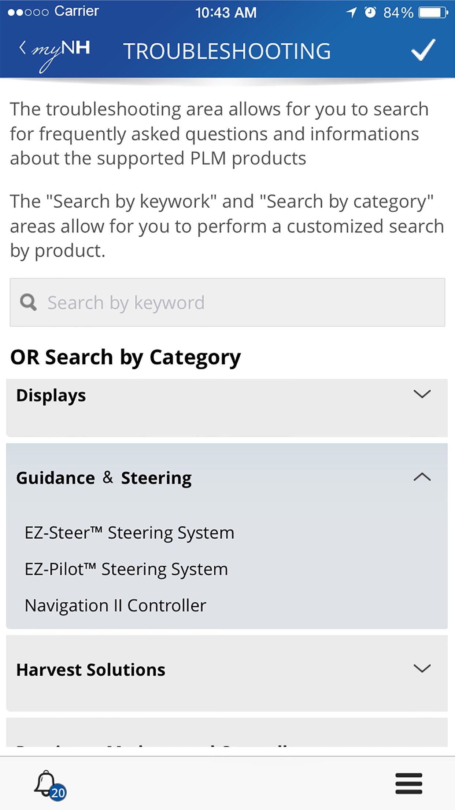Tap the Displays category header
This screenshot has height=810, width=455.
[x=51, y=395]
